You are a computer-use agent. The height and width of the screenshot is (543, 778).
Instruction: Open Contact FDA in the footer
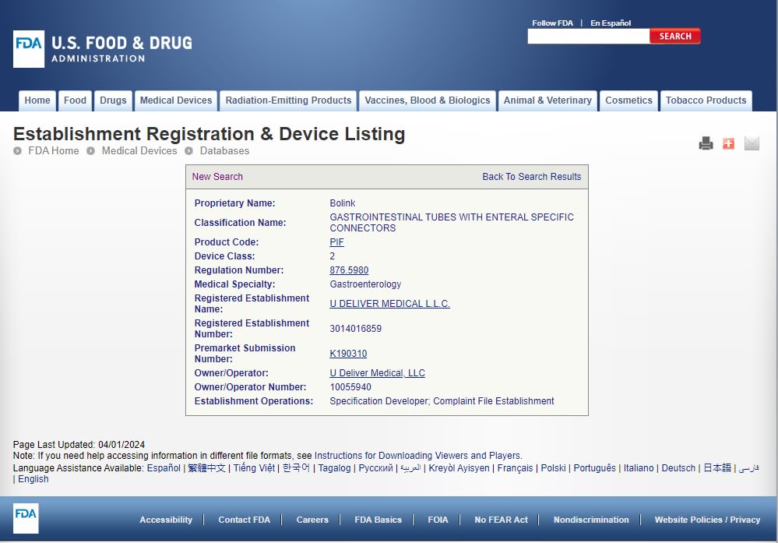244,520
